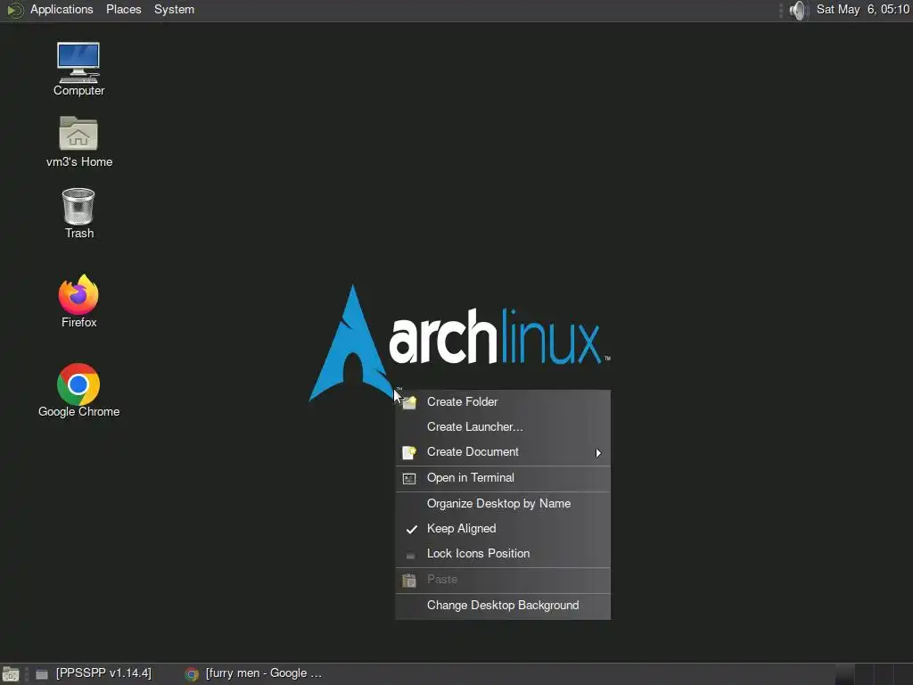913x685 pixels.
Task: Open the Applications menu
Action: (x=62, y=10)
